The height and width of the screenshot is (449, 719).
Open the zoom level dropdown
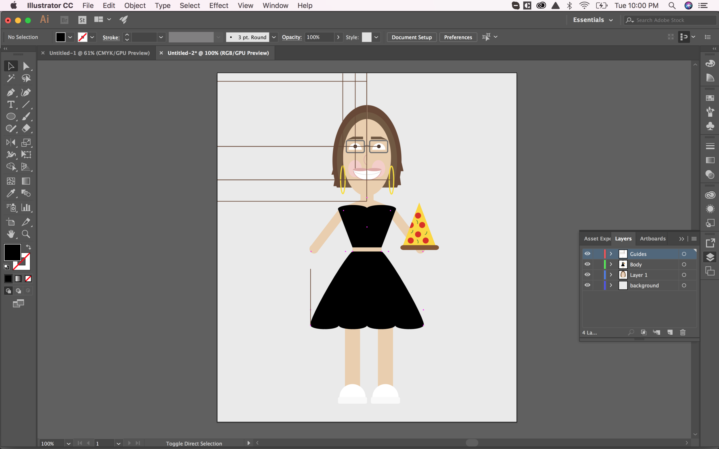coord(69,443)
